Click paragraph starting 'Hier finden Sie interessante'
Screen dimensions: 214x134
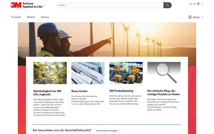(88, 100)
